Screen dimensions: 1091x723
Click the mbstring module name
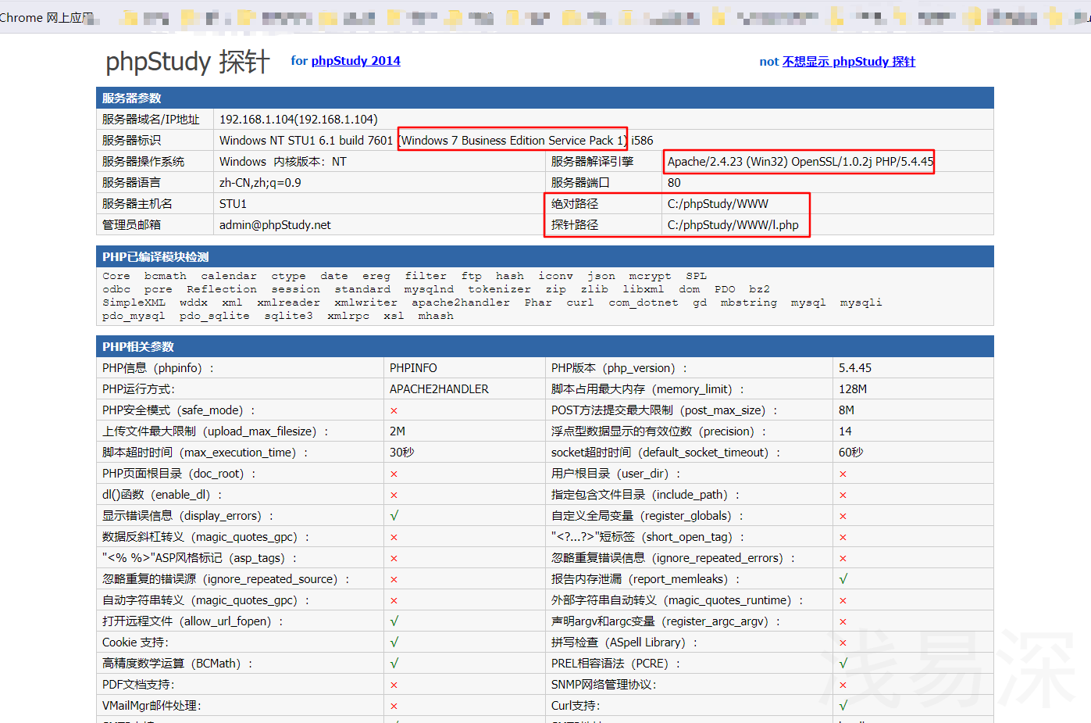[x=748, y=302]
